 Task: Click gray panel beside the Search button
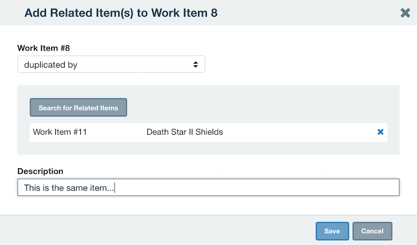pyautogui.click(x=261, y=108)
